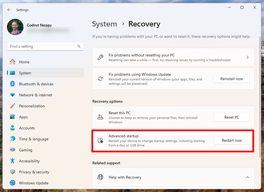Expand troubleshooter with right chevron
Screen dimensions: 264x192
click(x=248, y=57)
